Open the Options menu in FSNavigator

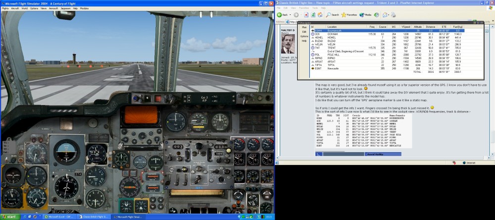(304, 36)
